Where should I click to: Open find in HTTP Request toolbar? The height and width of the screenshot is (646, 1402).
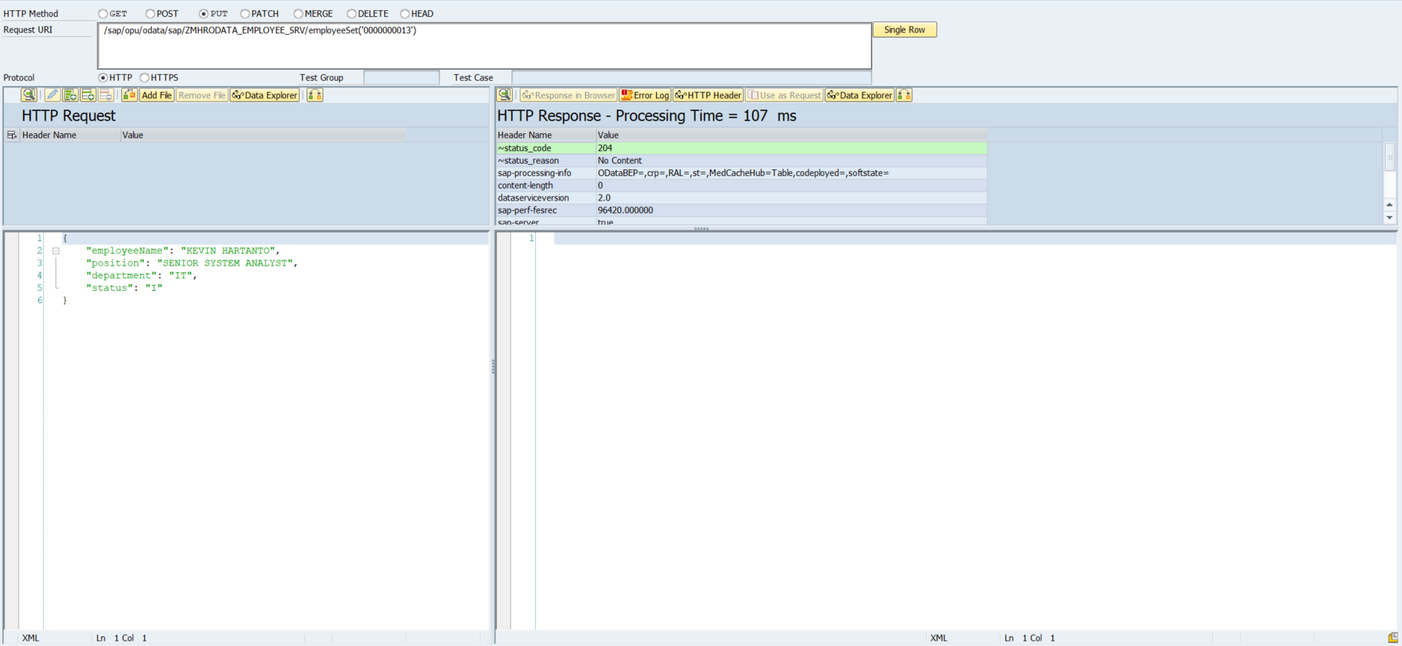[29, 95]
